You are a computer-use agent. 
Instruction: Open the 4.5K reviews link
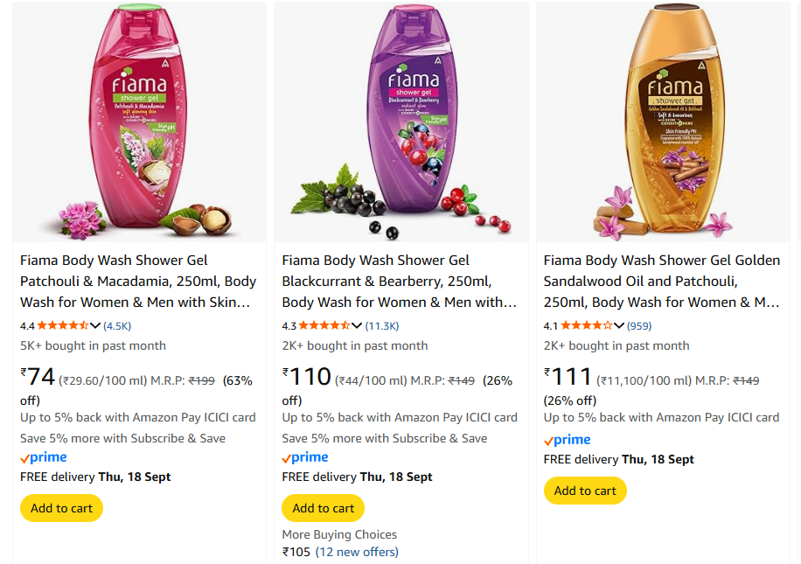click(x=117, y=326)
